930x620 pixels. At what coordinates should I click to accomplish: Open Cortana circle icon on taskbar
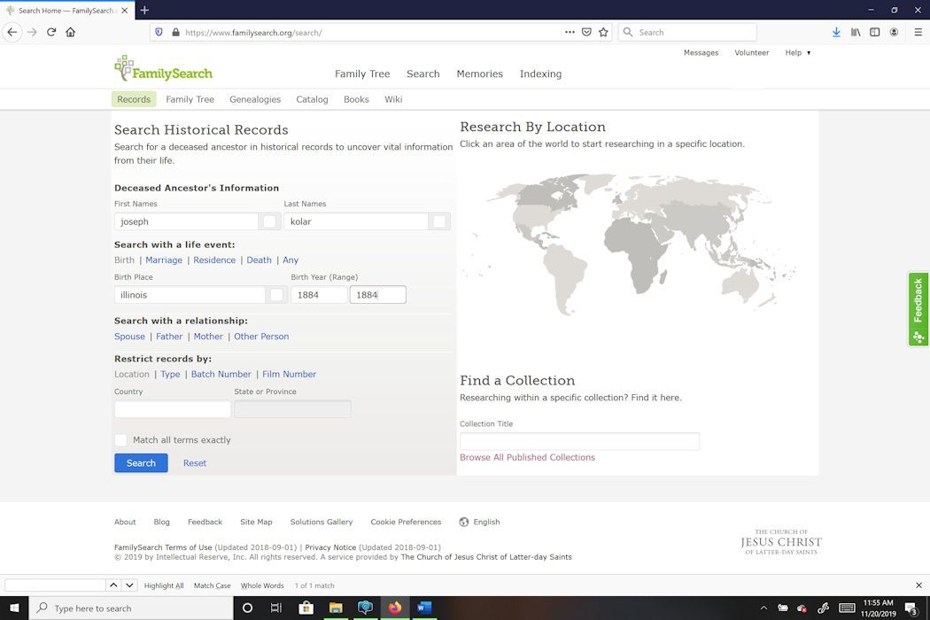pyautogui.click(x=247, y=608)
